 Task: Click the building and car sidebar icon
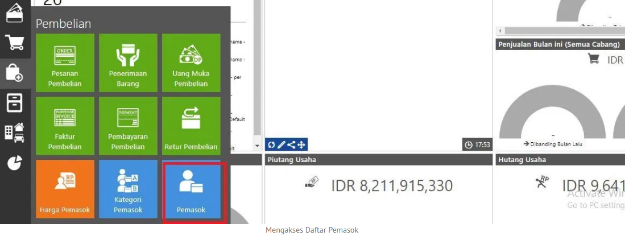pos(14,133)
